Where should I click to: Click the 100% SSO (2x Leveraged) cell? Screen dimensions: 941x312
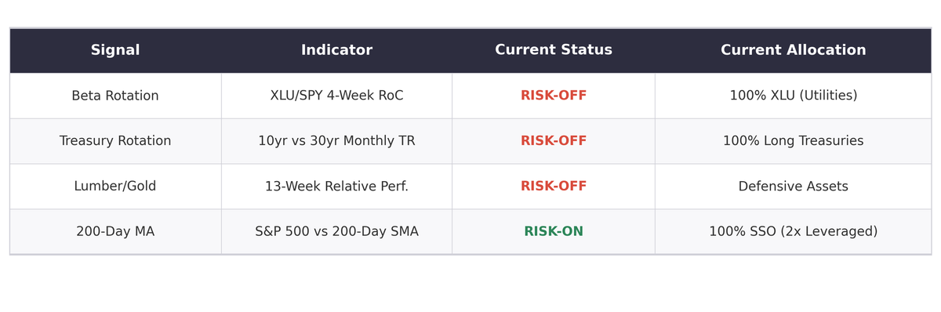(794, 232)
